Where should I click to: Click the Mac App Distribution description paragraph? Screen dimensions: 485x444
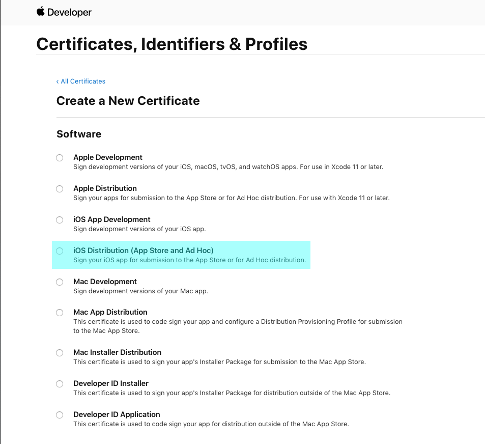pyautogui.click(x=238, y=326)
